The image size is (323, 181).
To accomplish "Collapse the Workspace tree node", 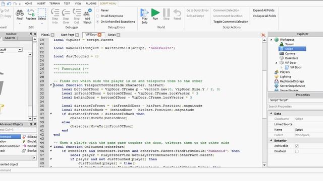I will (271, 40).
